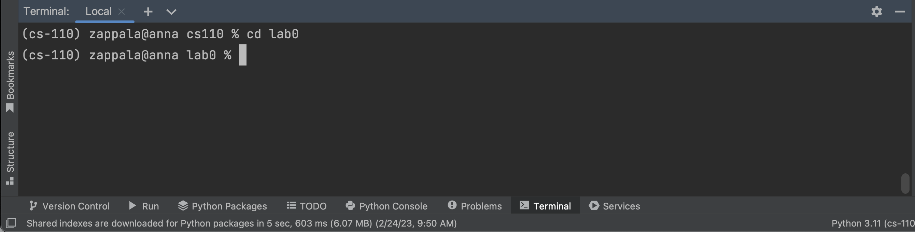This screenshot has width=915, height=232.
Task: Select the Local terminal tab
Action: coord(98,12)
